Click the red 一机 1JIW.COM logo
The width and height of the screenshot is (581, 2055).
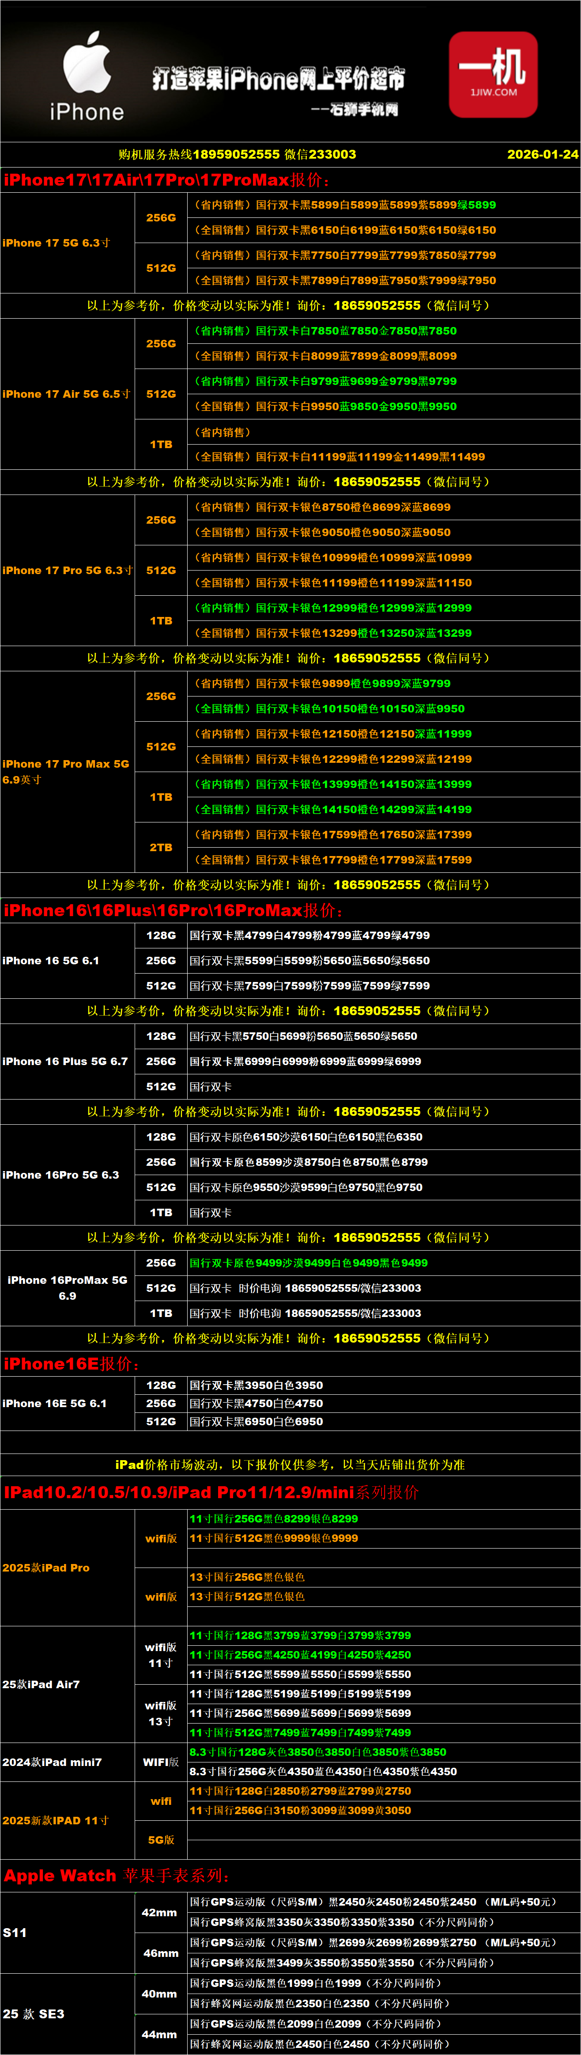pos(493,74)
